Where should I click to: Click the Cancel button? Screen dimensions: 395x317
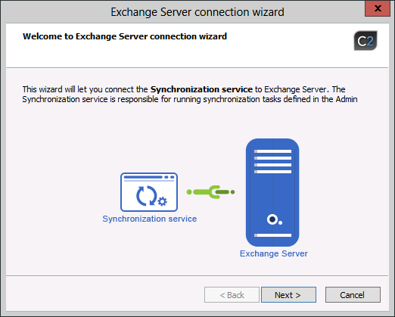[353, 294]
